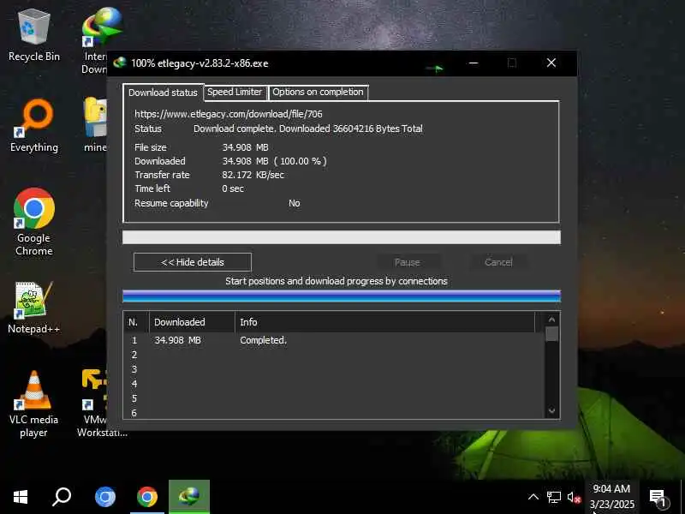Screen dimensions: 685x514
Task: Open the clock showing 9:04 AM
Action: pos(611,497)
